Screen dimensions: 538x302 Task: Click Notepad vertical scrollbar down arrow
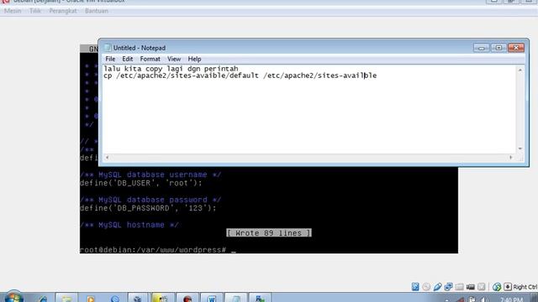[520, 148]
